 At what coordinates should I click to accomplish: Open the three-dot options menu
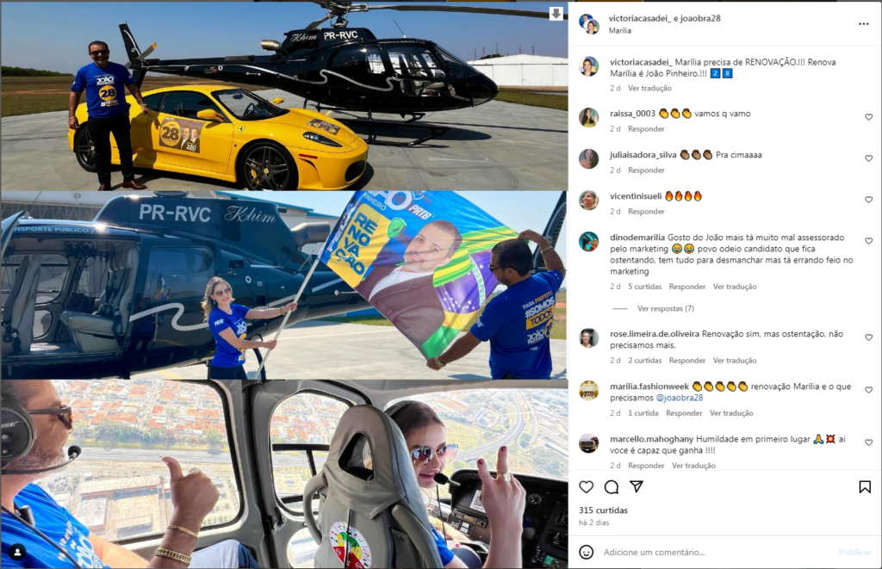coord(864,24)
